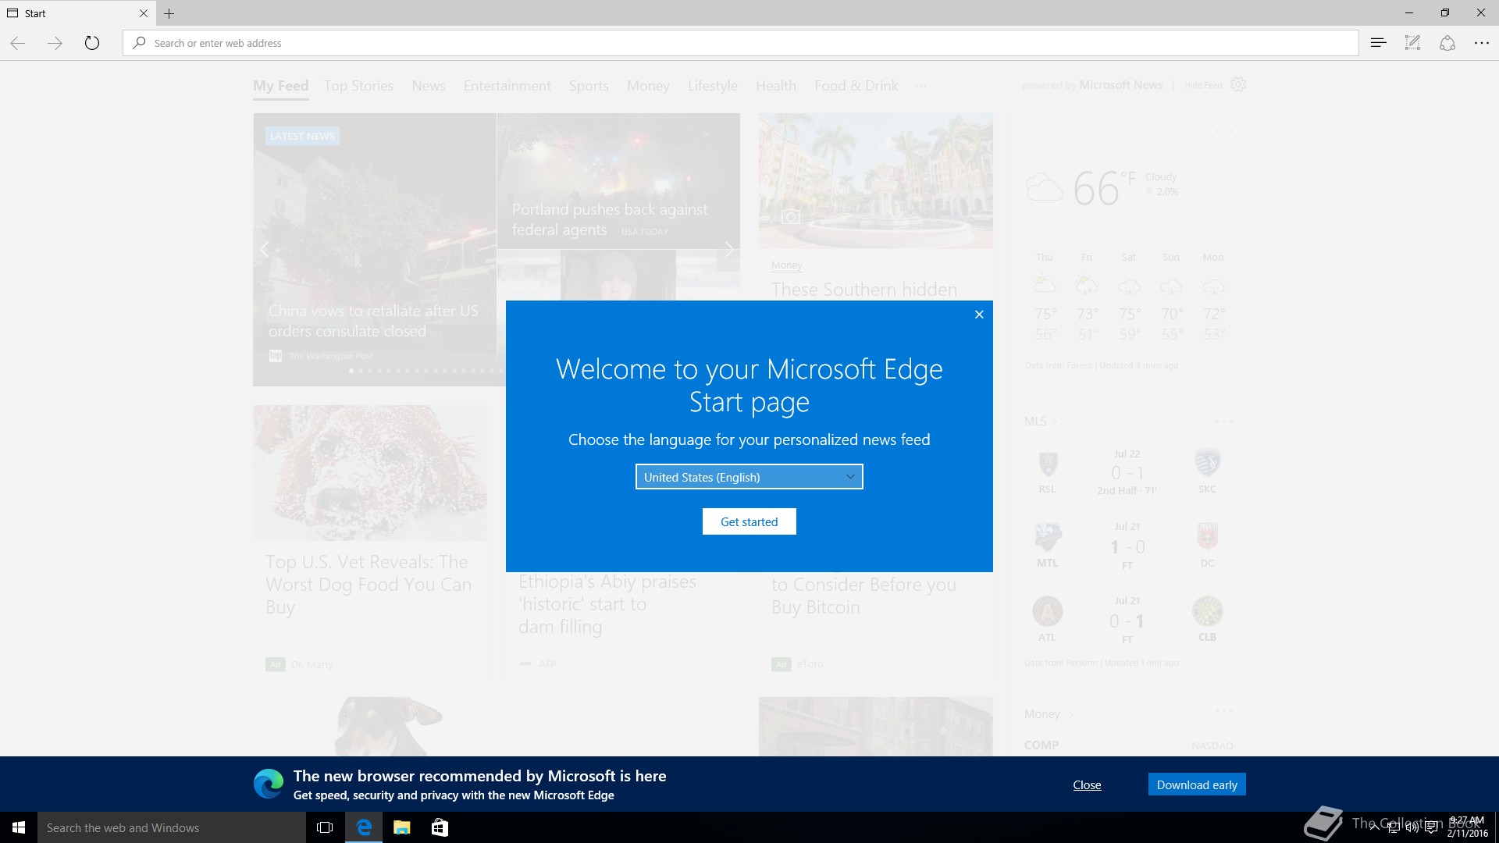Open the More actions ellipsis menu
This screenshot has height=843, width=1499.
(x=1481, y=43)
